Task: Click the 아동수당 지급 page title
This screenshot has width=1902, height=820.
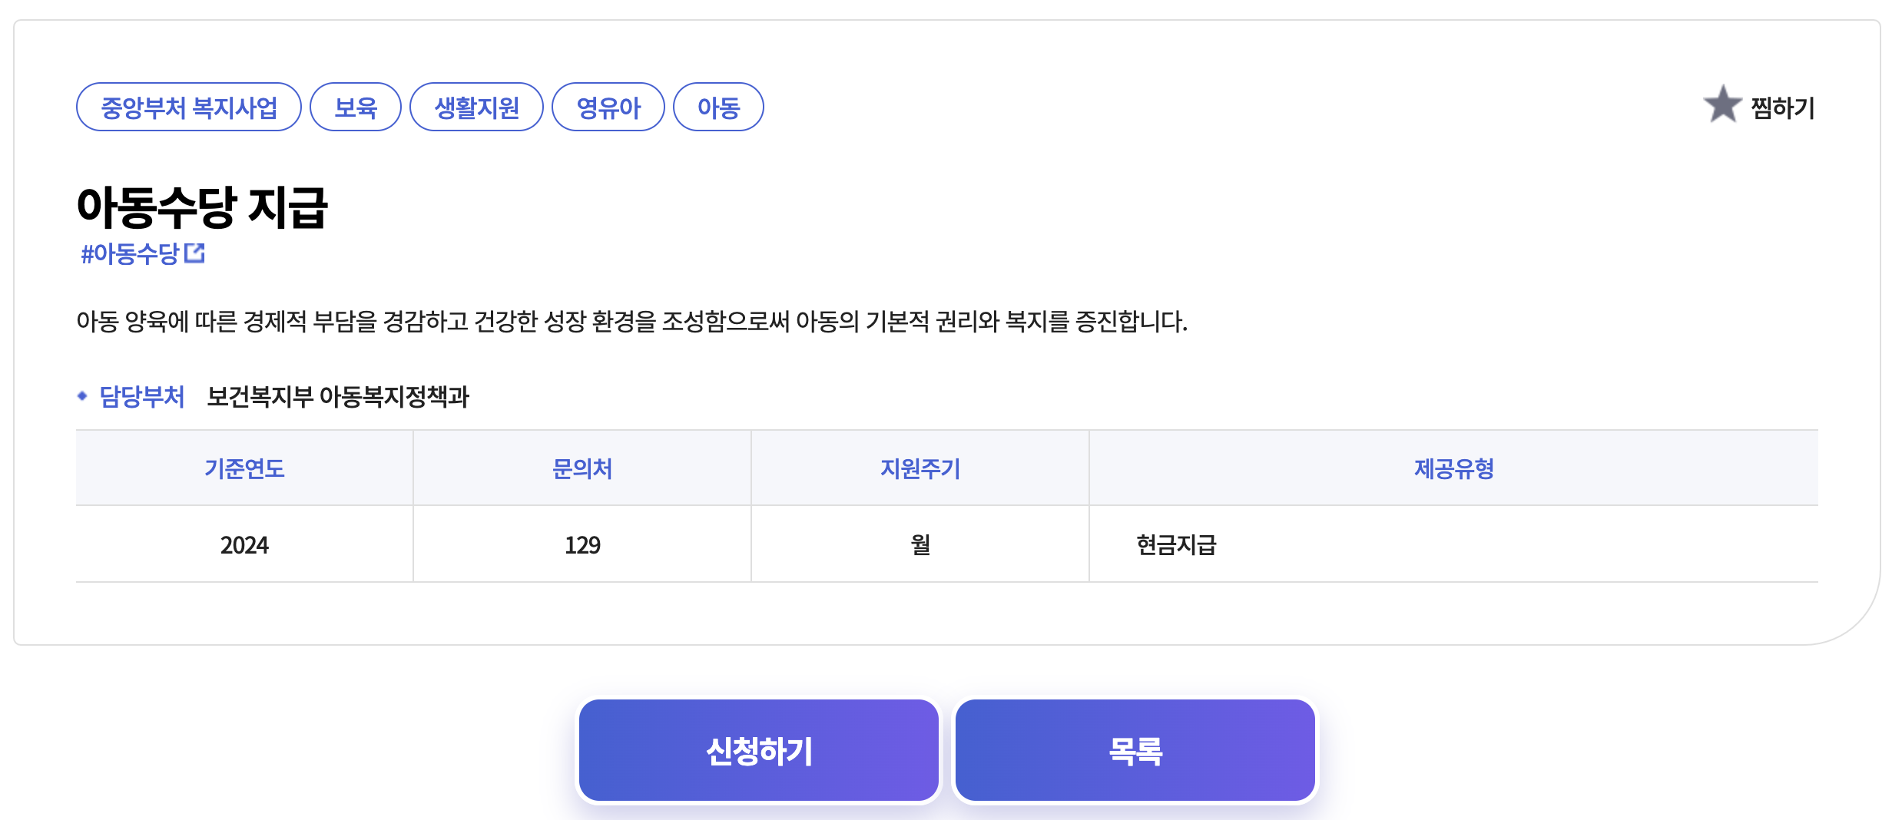Action: click(x=202, y=207)
